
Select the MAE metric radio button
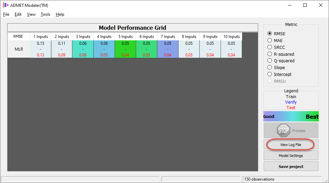pos(269,40)
